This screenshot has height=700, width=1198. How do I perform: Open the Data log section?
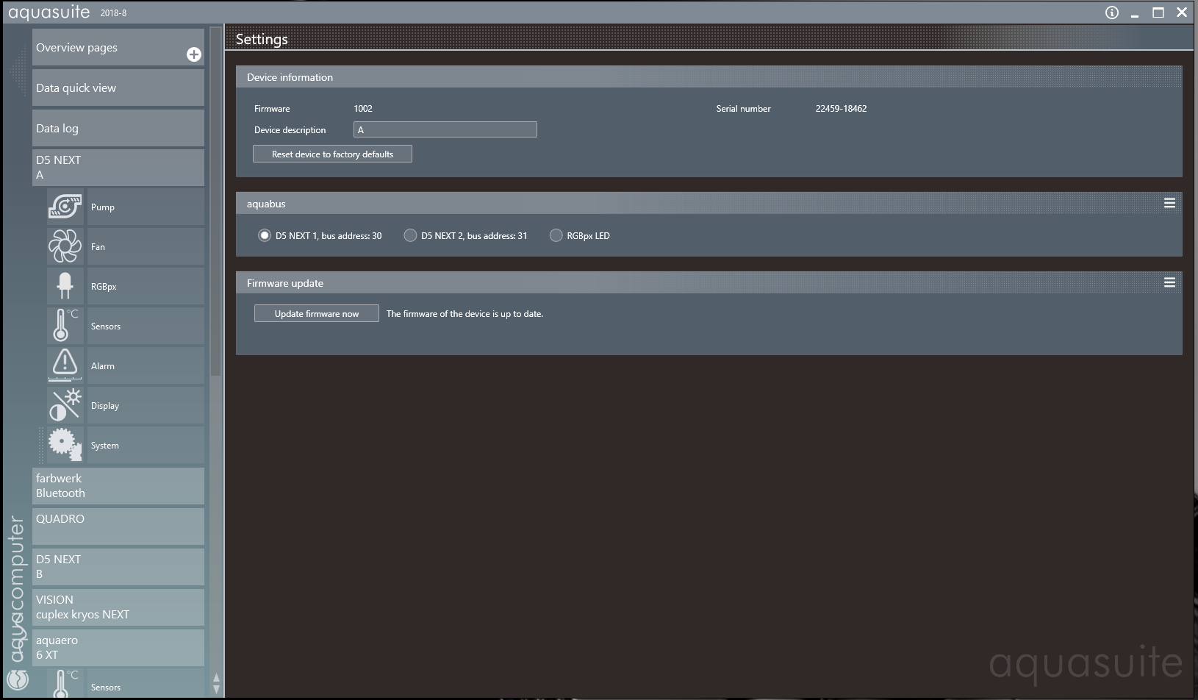(118, 128)
